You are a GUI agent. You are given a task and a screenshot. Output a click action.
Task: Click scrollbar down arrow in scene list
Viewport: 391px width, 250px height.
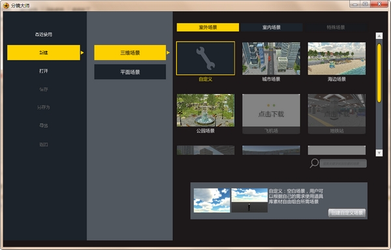tap(379, 153)
